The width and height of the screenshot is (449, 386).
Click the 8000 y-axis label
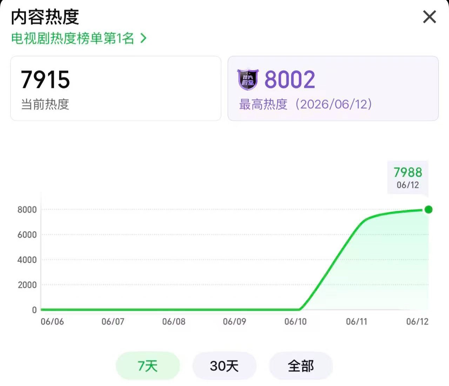point(27,210)
